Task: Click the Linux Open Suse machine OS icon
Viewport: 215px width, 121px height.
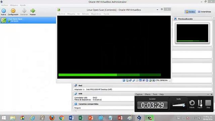Action: pos(4,20)
